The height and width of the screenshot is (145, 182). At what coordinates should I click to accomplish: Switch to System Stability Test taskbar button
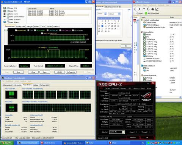click(73, 143)
